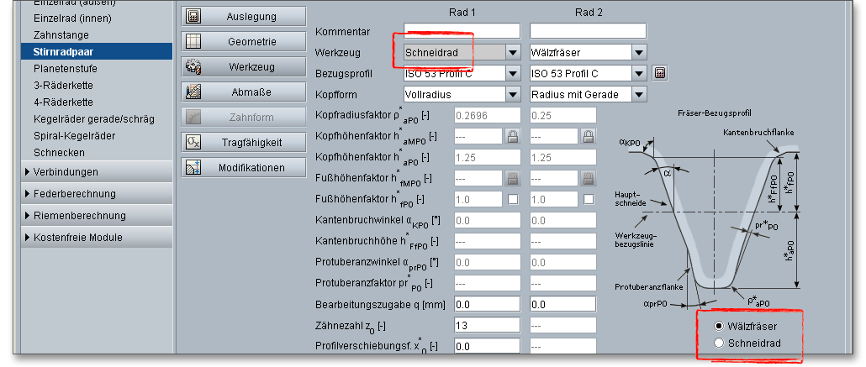Select Kegelräder gerade/schräg in sidebar
866x367 pixels.
pos(93,118)
